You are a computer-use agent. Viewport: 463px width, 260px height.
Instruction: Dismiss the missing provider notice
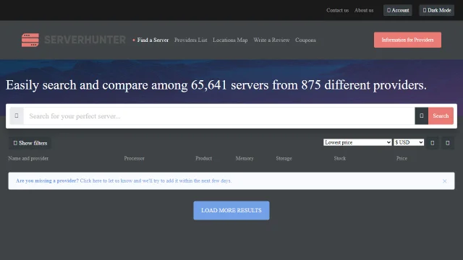point(444,181)
